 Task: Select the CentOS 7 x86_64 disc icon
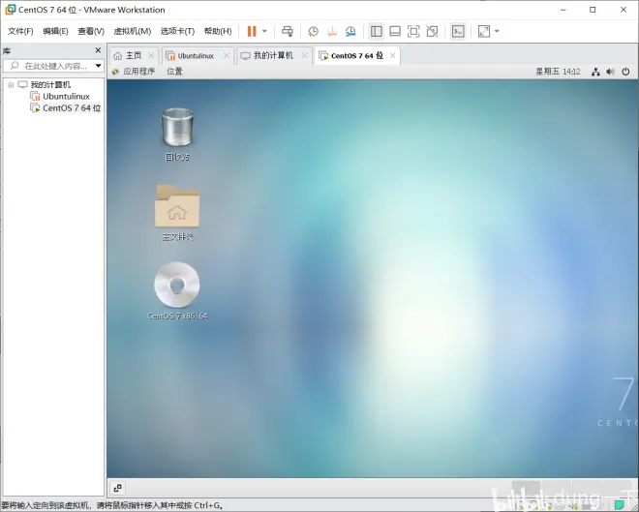[177, 290]
